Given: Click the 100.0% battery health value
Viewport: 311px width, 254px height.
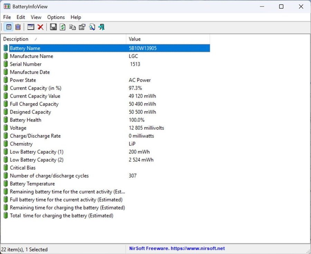Looking at the screenshot, I should pos(136,120).
